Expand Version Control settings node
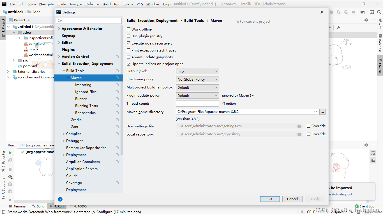The height and width of the screenshot is (215, 383). click(59, 57)
